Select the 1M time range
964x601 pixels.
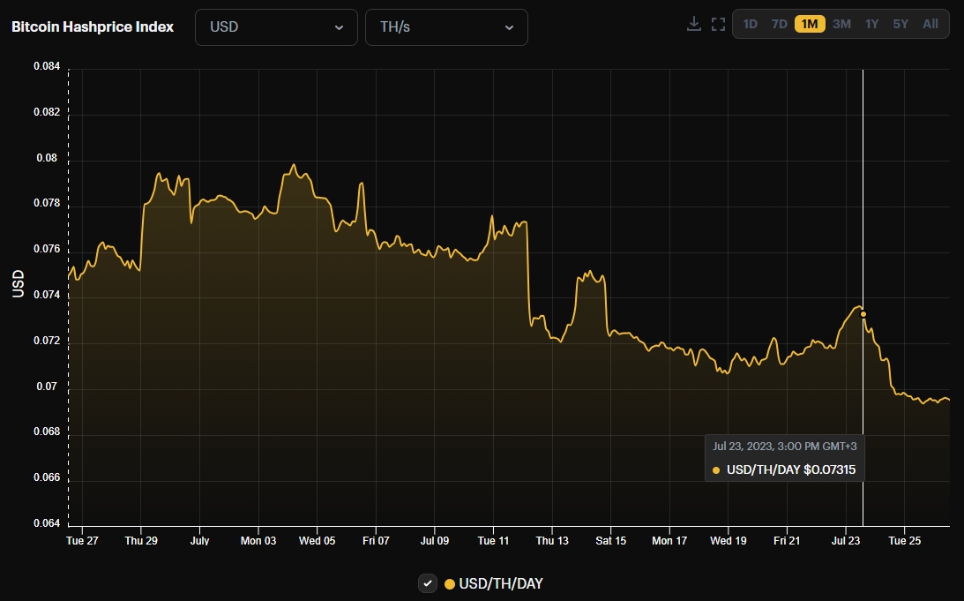point(810,24)
